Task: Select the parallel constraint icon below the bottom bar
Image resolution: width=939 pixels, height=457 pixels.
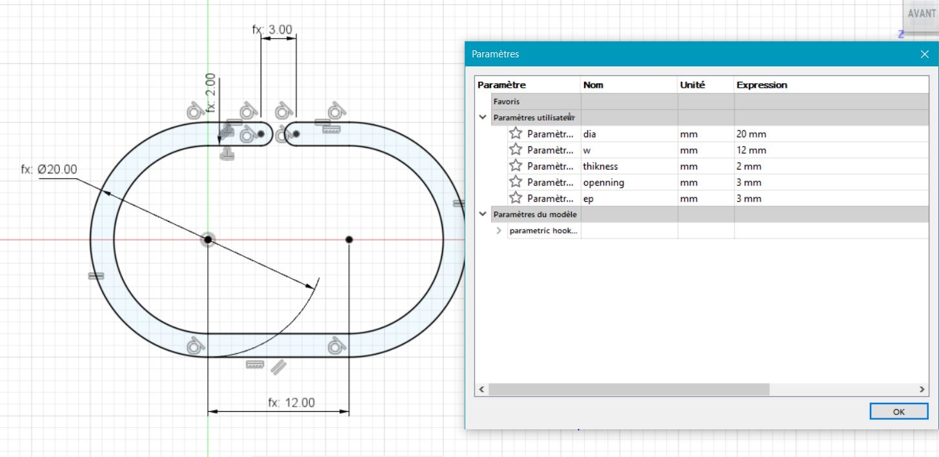Action: (278, 367)
